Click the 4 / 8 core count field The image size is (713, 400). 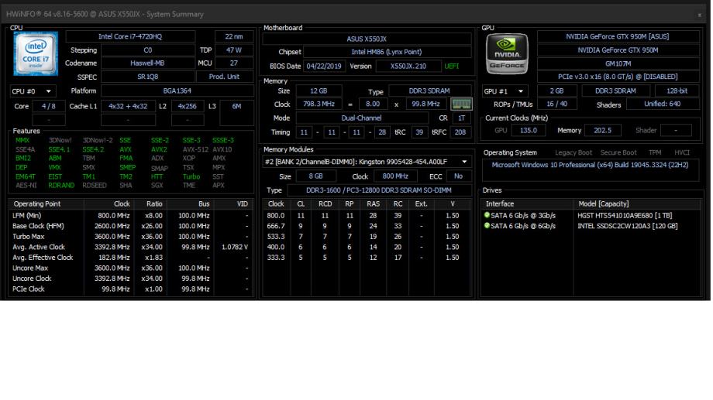[48, 106]
